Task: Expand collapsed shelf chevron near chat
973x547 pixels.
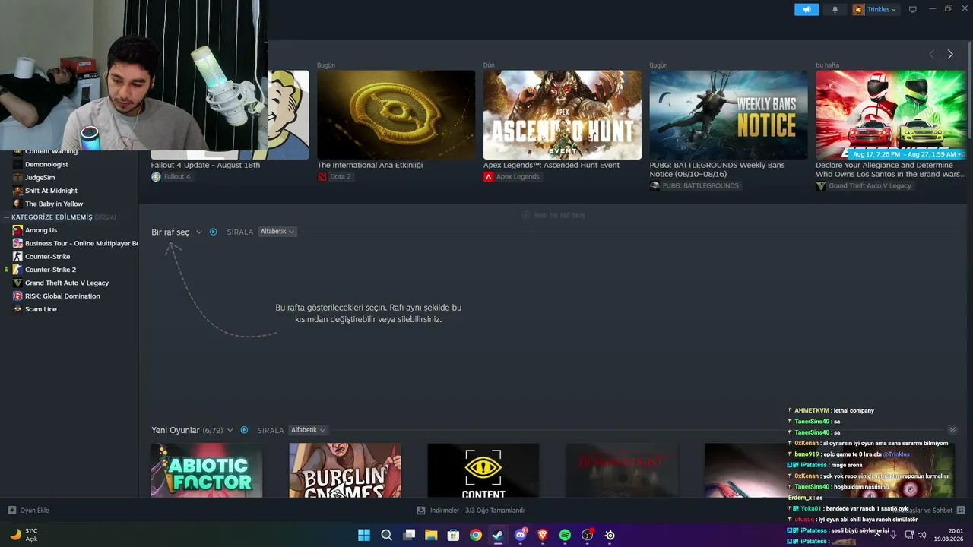Action: 952,430
